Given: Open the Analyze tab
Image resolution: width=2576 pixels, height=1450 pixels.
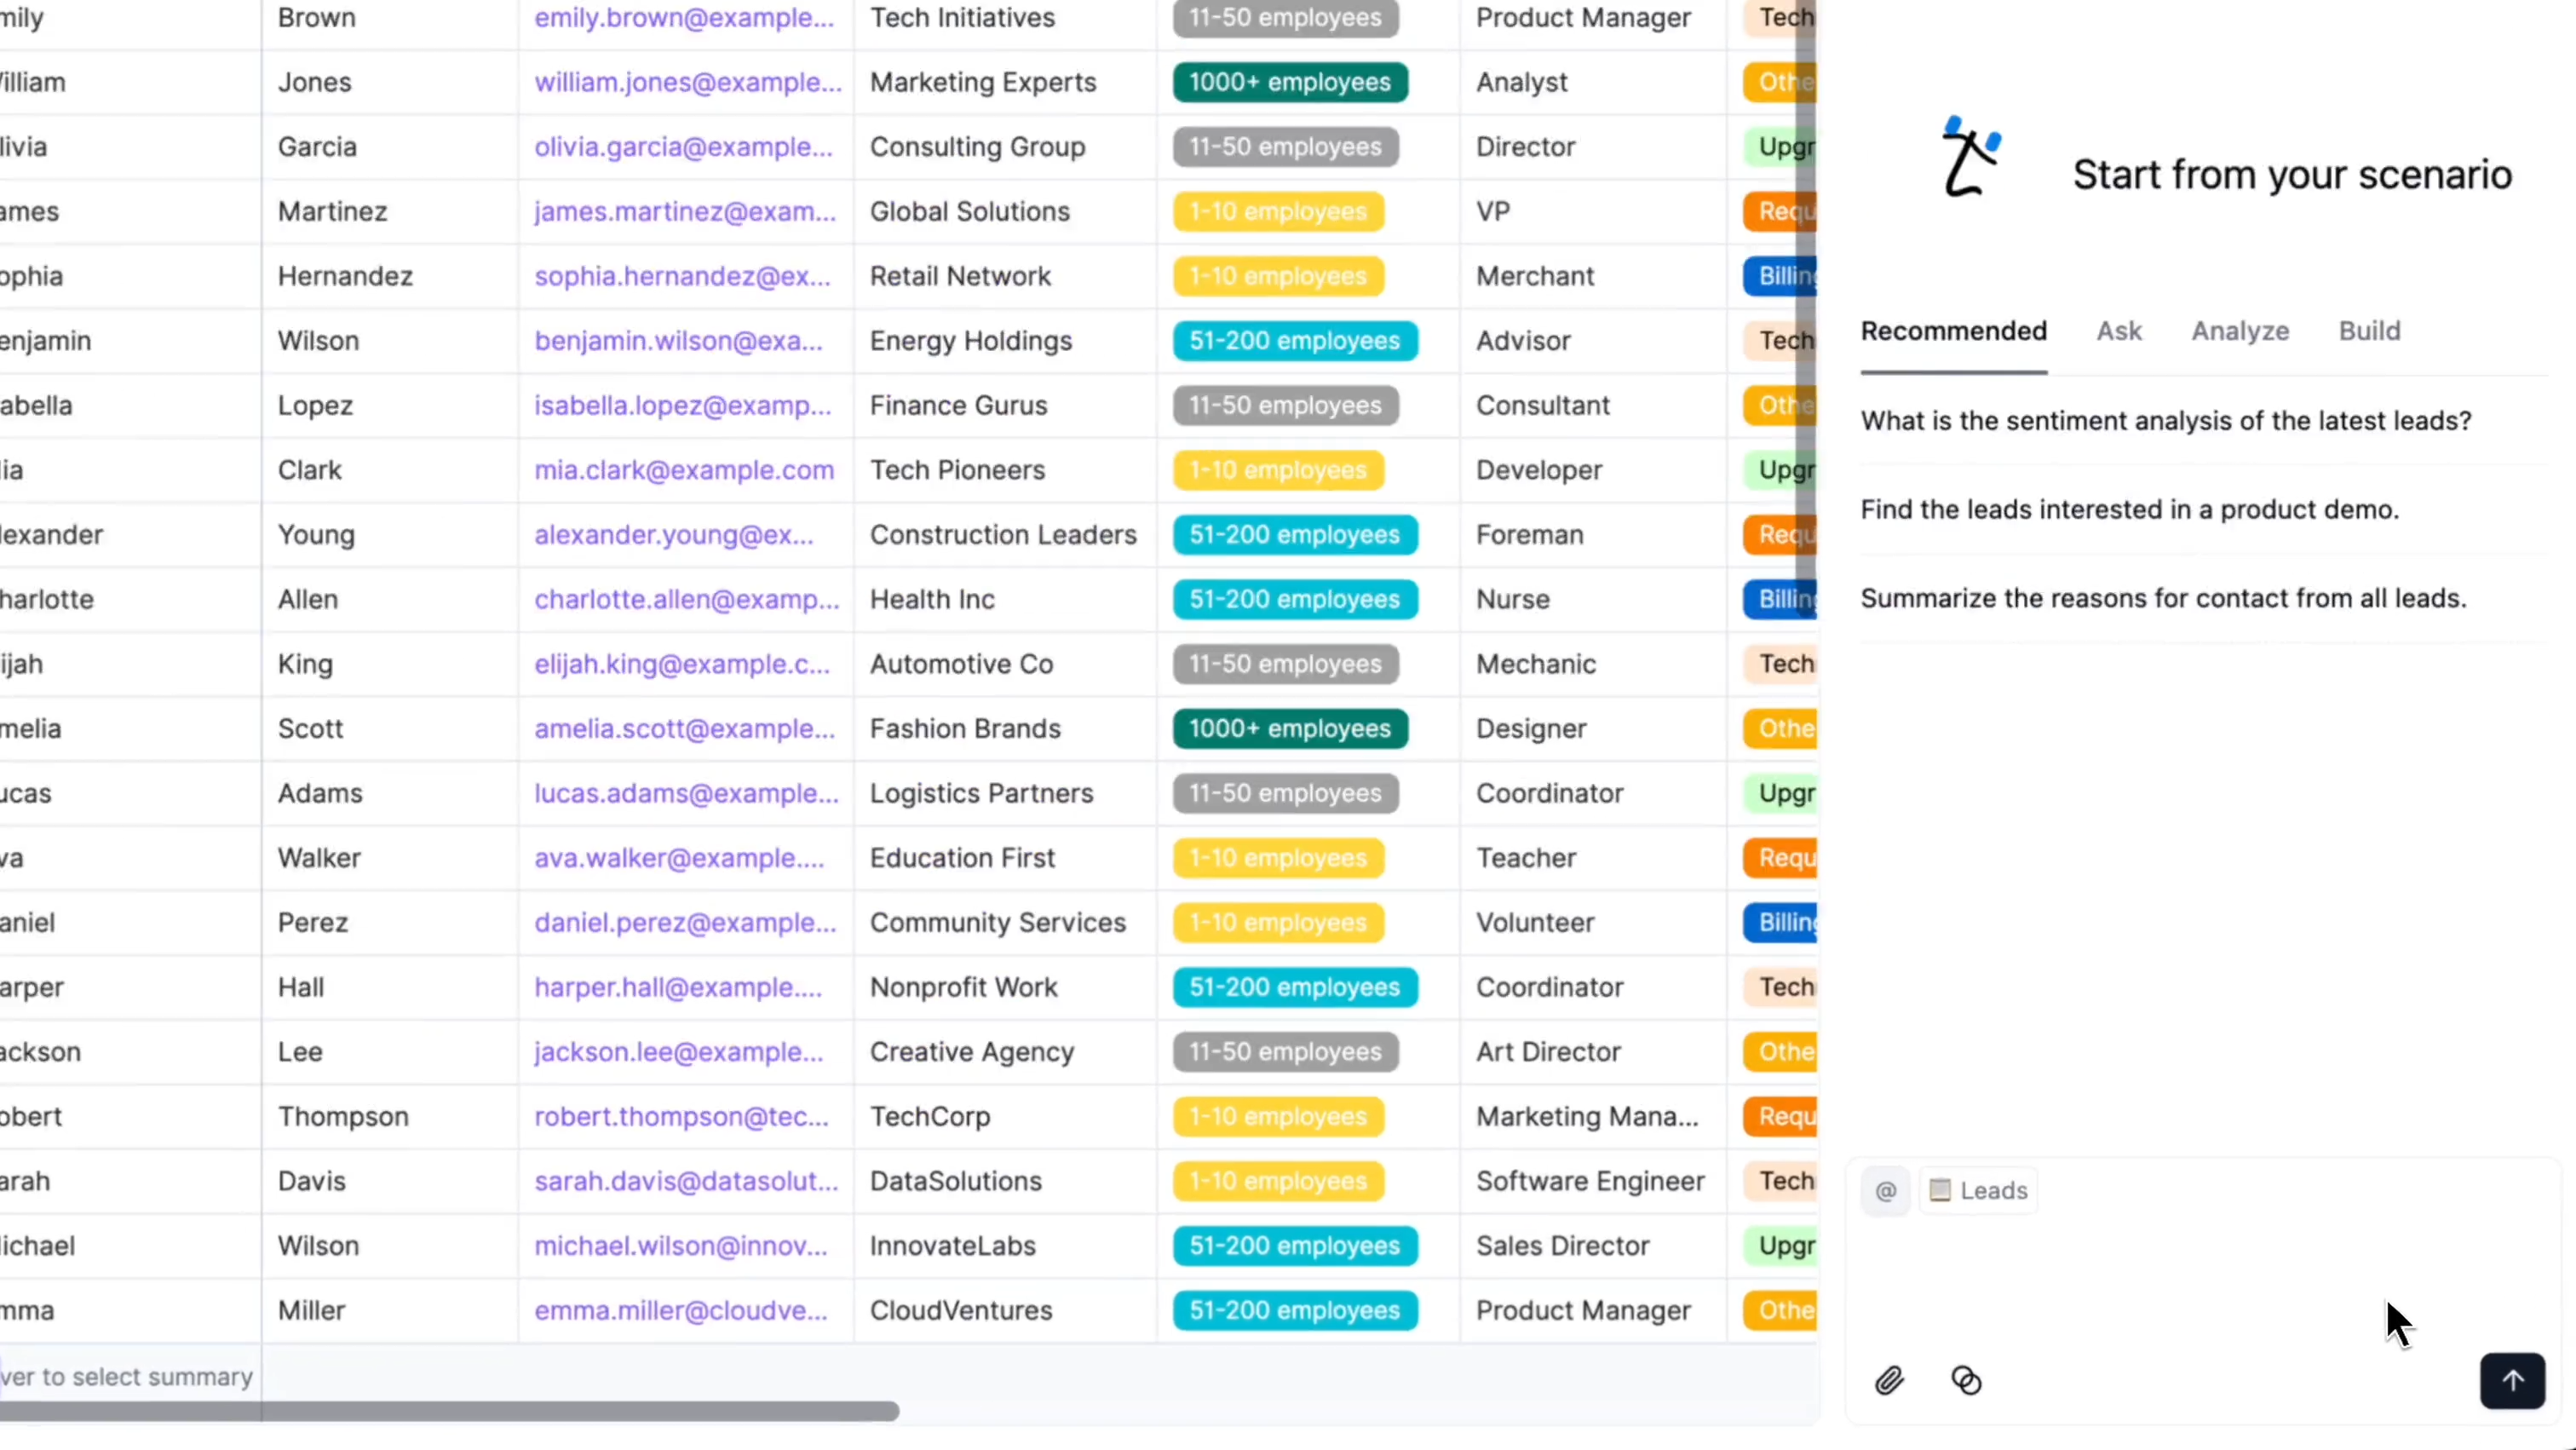Looking at the screenshot, I should coord(2239,331).
